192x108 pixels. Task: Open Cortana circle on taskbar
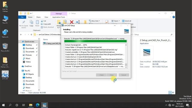coord(17,105)
